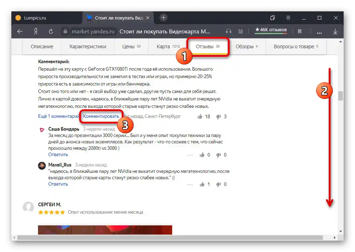Close the 'Стоит ли покупать' tab
This screenshot has height=252, width=355.
[148, 18]
